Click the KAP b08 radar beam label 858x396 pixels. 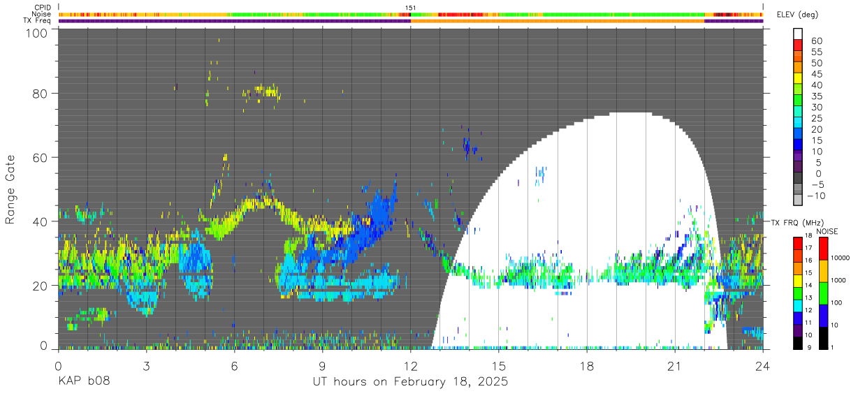click(x=84, y=382)
